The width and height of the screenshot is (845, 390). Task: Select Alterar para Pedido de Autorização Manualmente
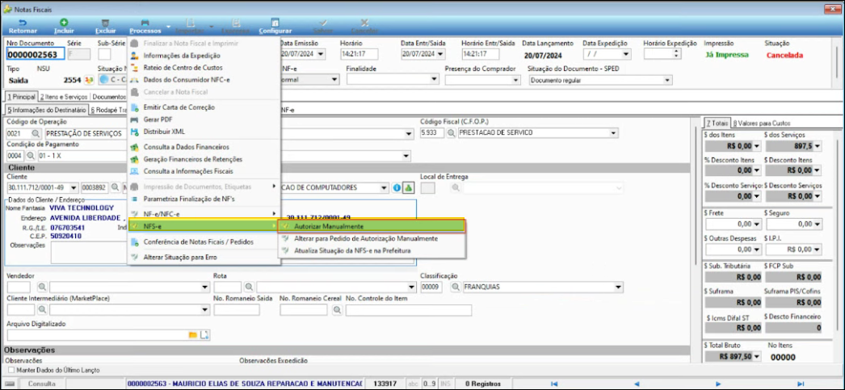click(x=372, y=238)
